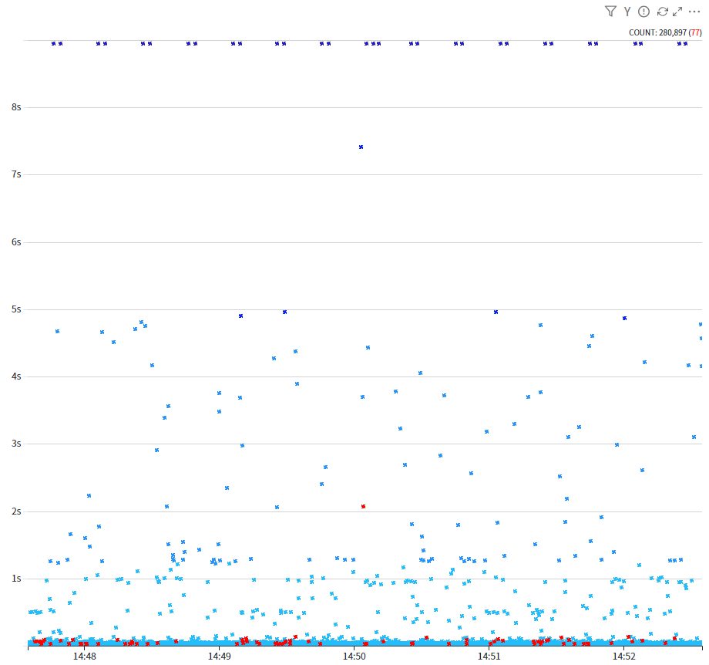Open the three-dot more options menu
This screenshot has height=665, width=709.
point(694,12)
